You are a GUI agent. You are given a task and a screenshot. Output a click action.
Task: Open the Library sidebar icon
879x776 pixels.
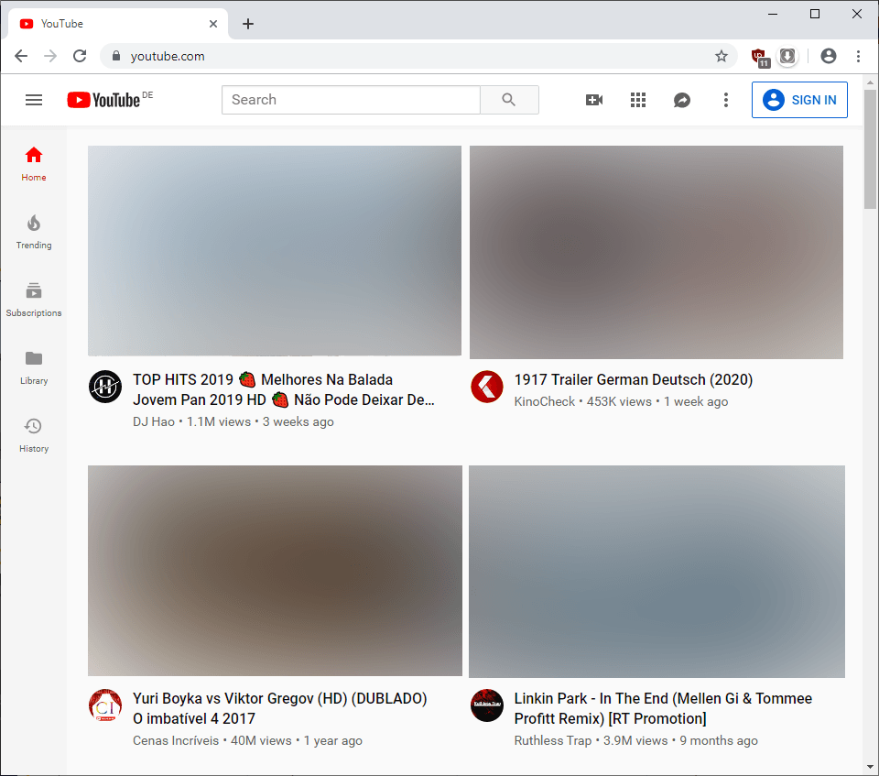pos(33,366)
